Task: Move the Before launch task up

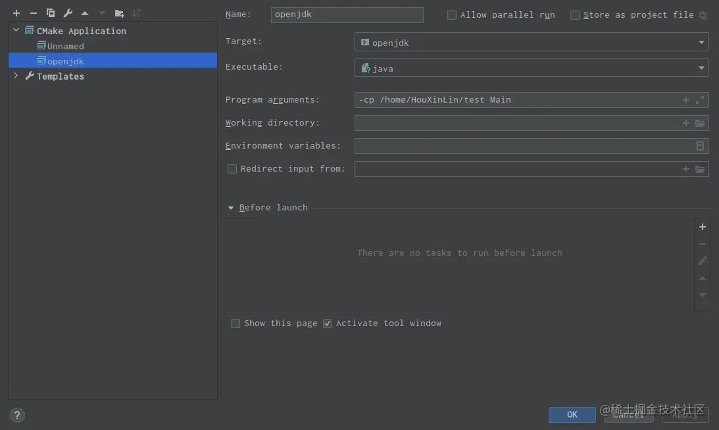Action: tap(702, 278)
